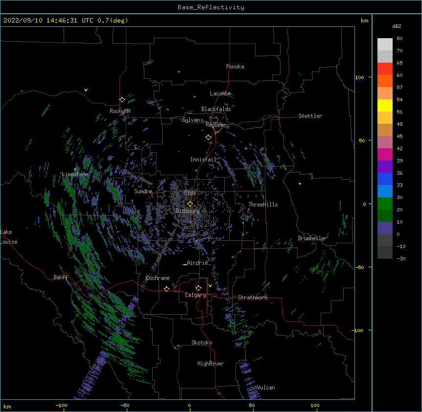422x412 pixels.
Task: Click the ThreeHills label
Action: click(x=263, y=205)
